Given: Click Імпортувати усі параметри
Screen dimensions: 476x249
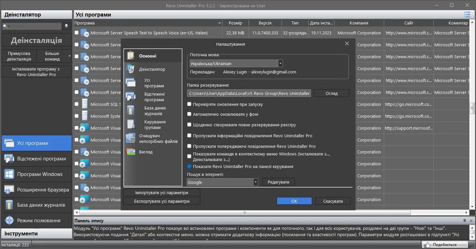Looking at the screenshot, I should [162, 193].
